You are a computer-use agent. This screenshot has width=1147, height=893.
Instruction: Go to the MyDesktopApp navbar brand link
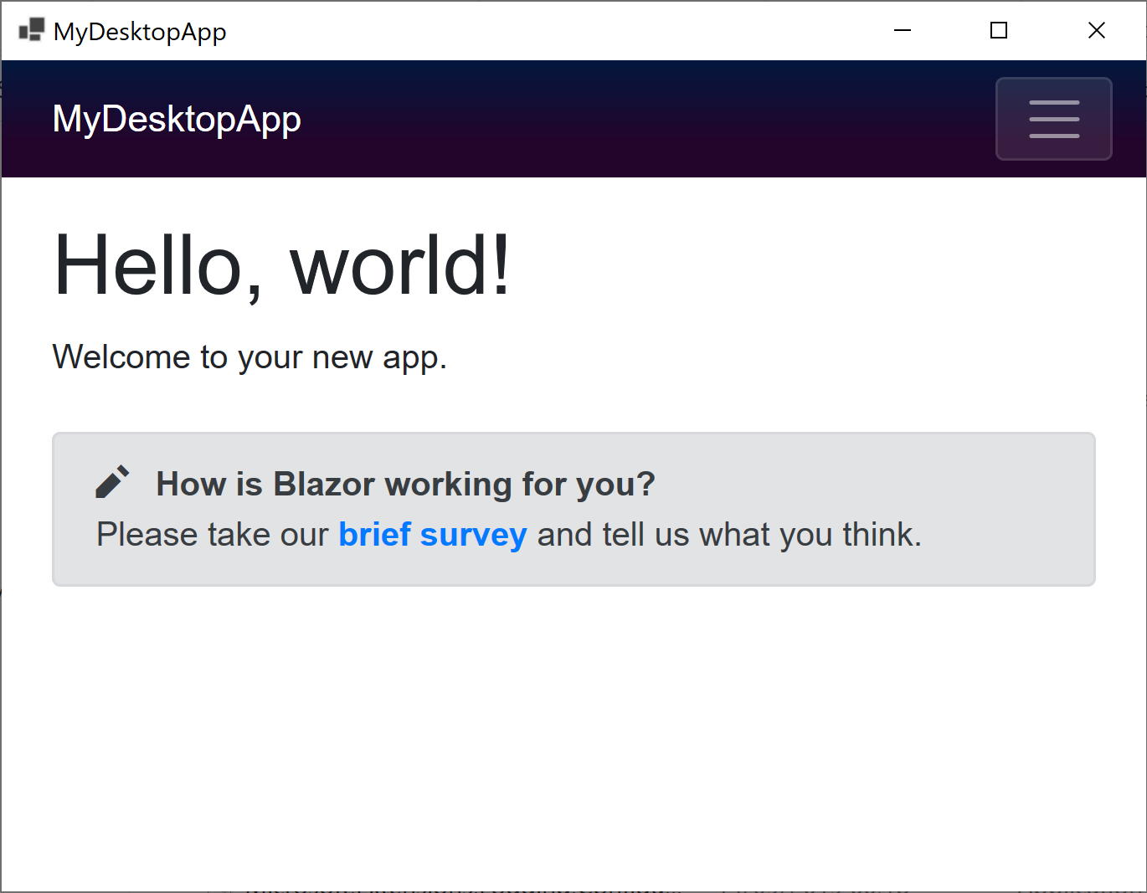[x=177, y=119]
